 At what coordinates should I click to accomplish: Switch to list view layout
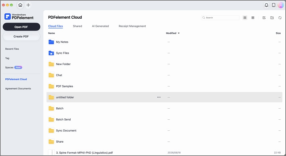(x=245, y=18)
